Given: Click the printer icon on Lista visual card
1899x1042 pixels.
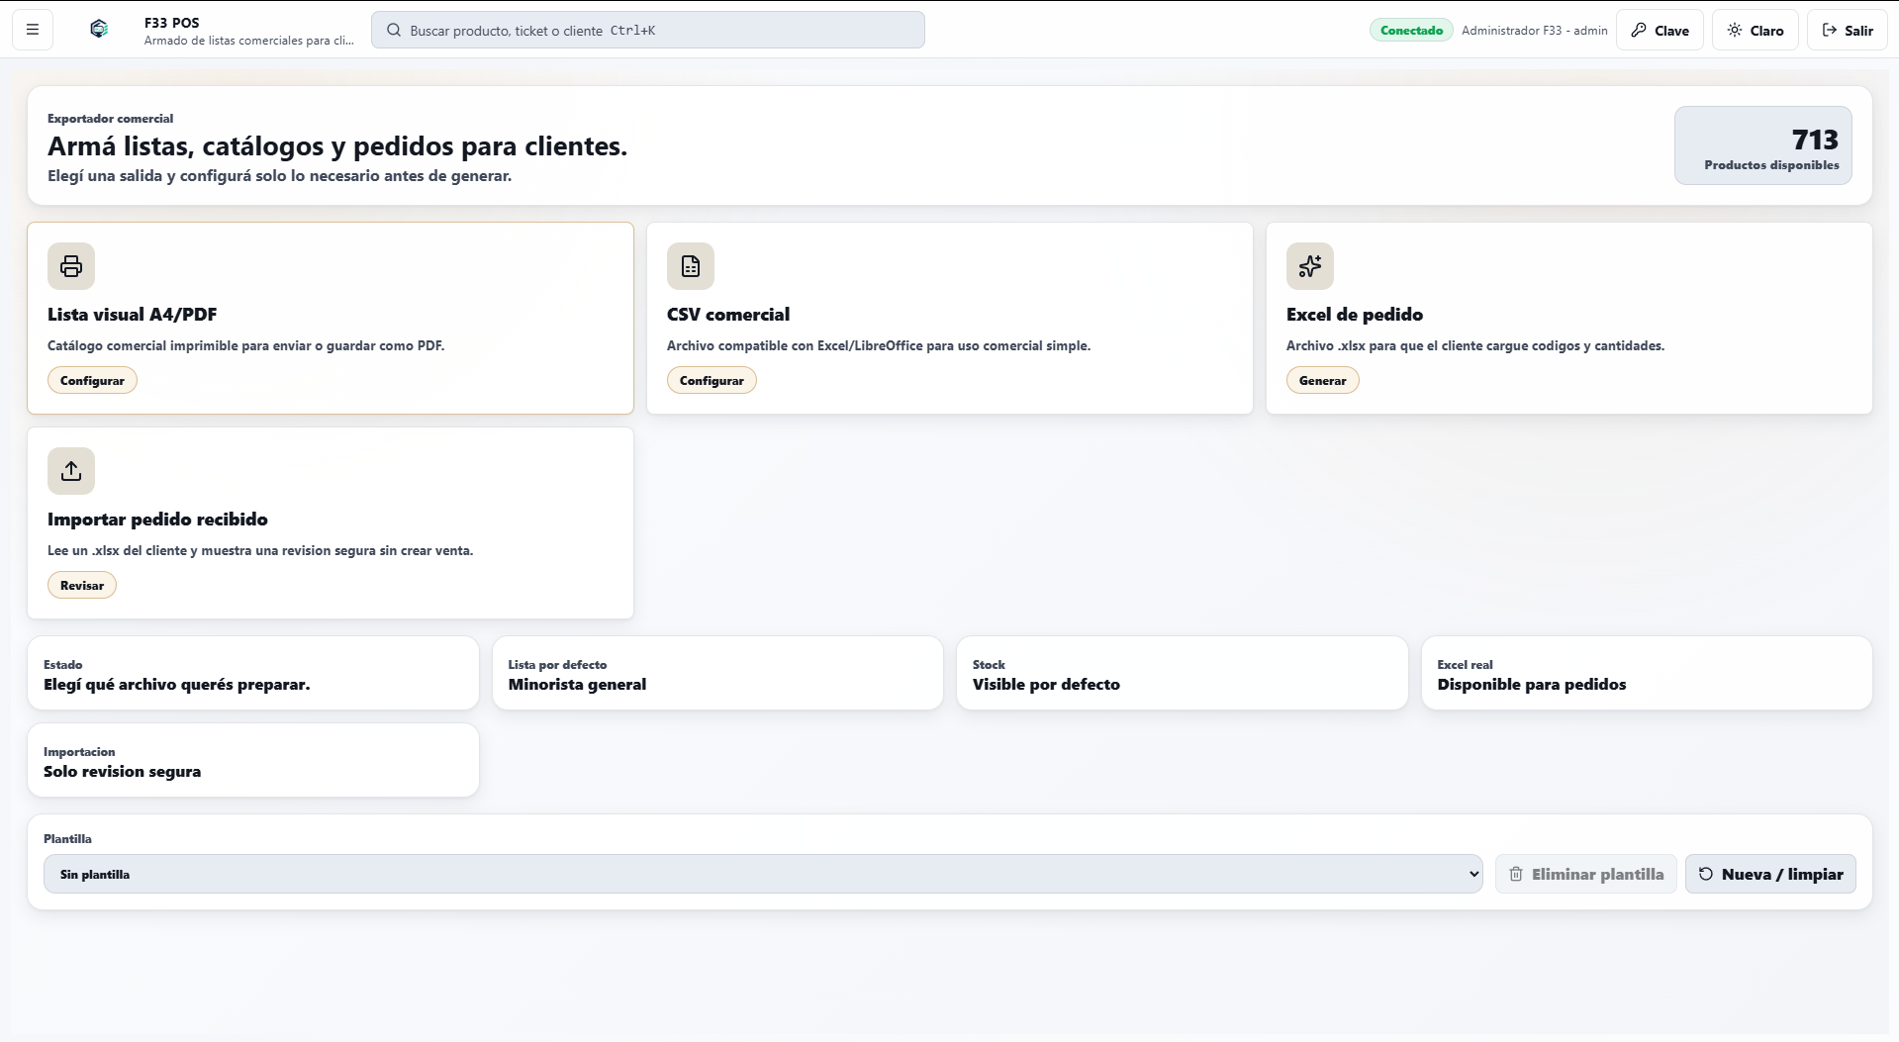Looking at the screenshot, I should pos(71,266).
